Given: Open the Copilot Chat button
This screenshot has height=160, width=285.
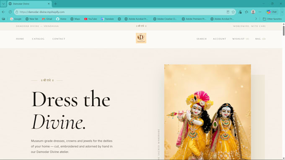Looking at the screenshot, I should point(272,12).
